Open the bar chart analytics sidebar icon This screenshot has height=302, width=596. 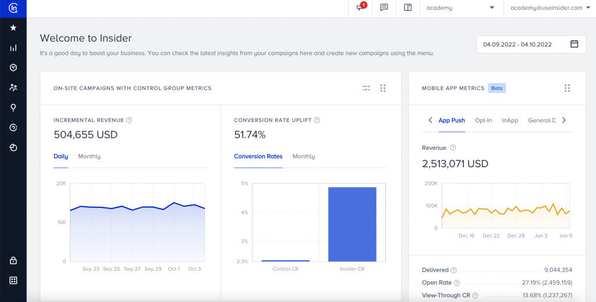[x=13, y=48]
